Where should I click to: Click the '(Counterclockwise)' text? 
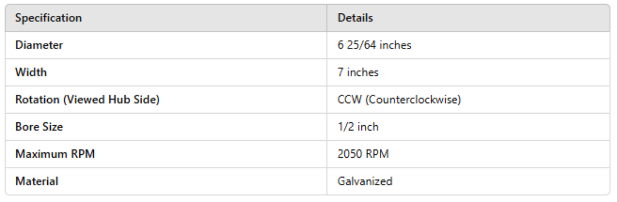pyautogui.click(x=413, y=100)
